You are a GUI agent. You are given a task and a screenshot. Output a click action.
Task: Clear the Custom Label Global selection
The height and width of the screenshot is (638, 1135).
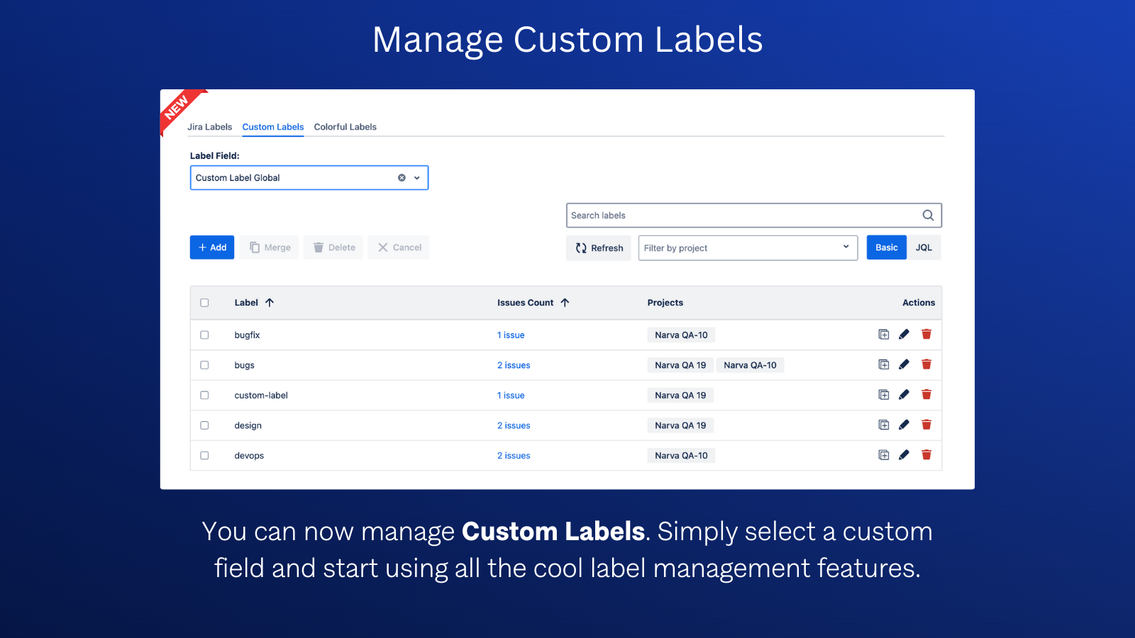point(402,178)
